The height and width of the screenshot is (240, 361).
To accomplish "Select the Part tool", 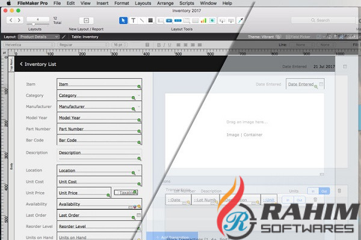I will point(230,21).
